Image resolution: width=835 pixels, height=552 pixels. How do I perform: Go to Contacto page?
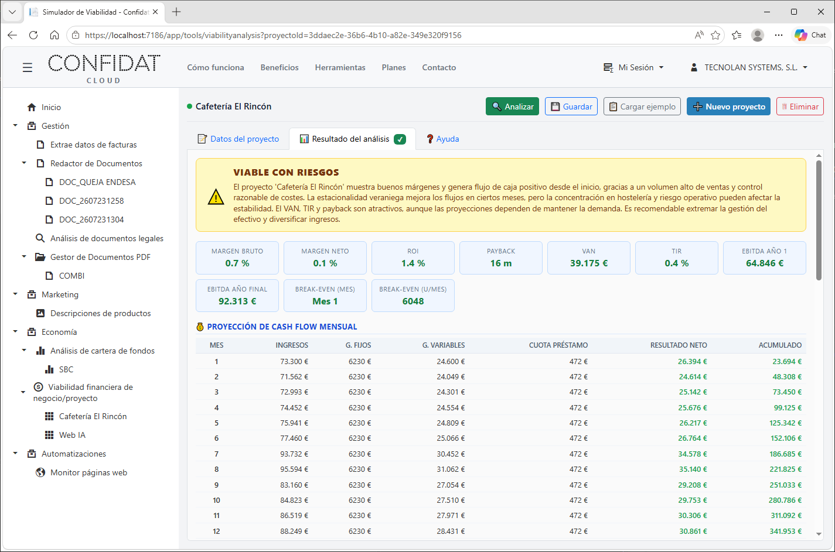[439, 67]
